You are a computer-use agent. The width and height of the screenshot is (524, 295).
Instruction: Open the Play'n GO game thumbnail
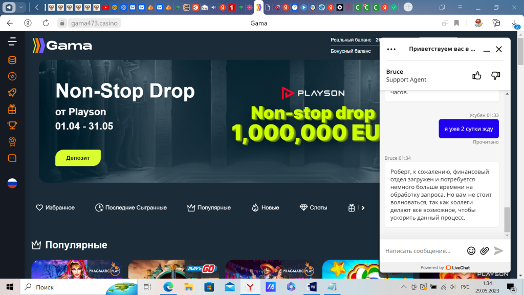pos(174,269)
